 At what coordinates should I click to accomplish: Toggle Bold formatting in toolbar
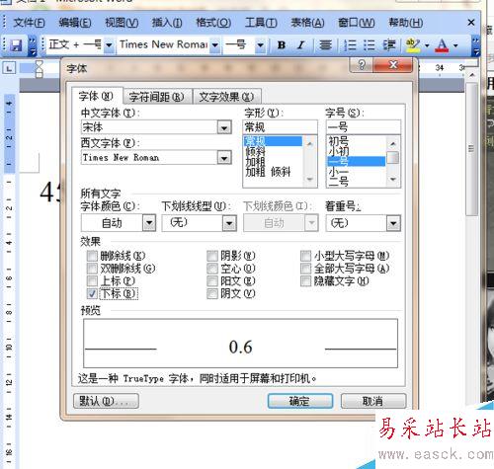click(x=282, y=44)
